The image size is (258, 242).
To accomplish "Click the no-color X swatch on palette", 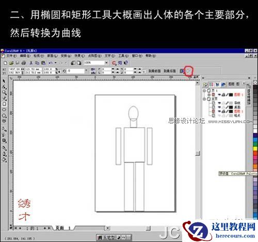I will (x=255, y=83).
